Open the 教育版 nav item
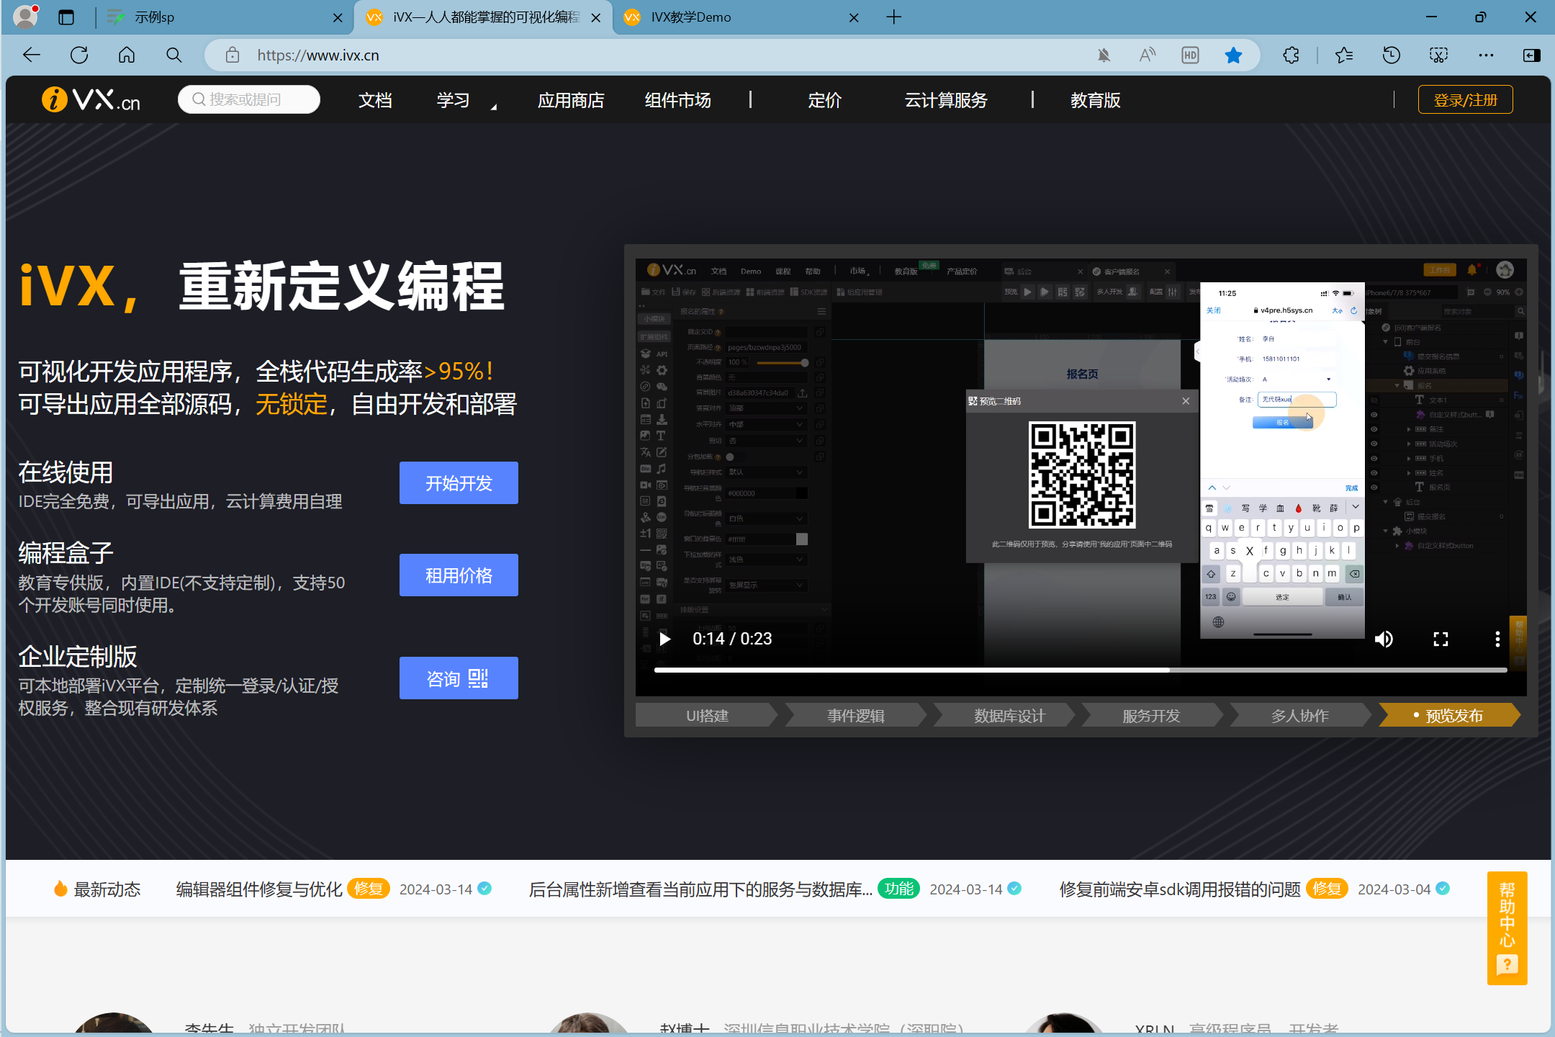This screenshot has height=1037, width=1555. point(1095,101)
